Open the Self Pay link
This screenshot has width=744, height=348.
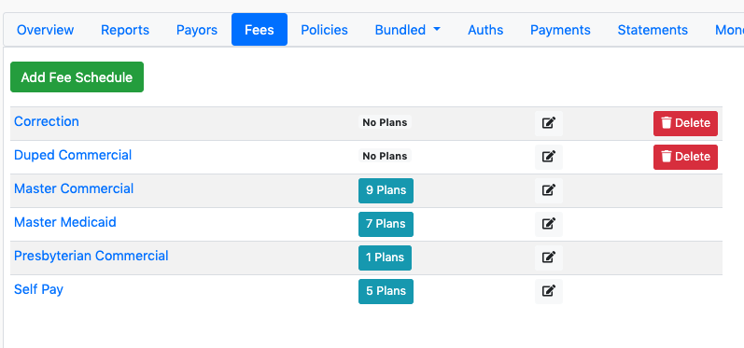click(38, 289)
